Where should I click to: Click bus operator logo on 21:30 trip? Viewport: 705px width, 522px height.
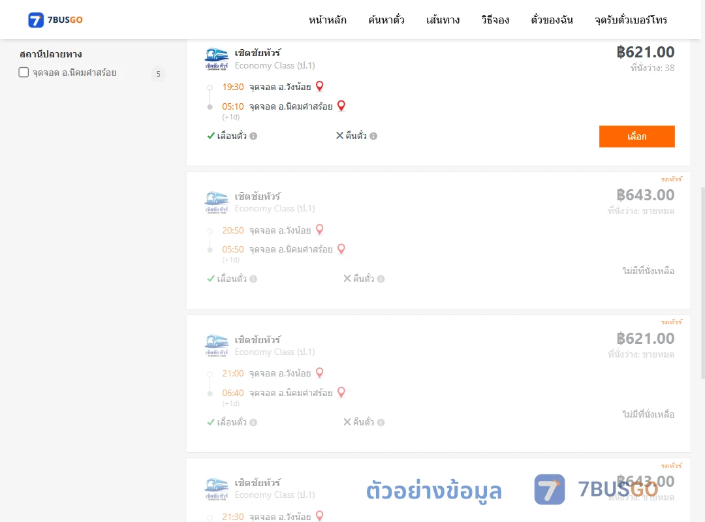point(217,489)
